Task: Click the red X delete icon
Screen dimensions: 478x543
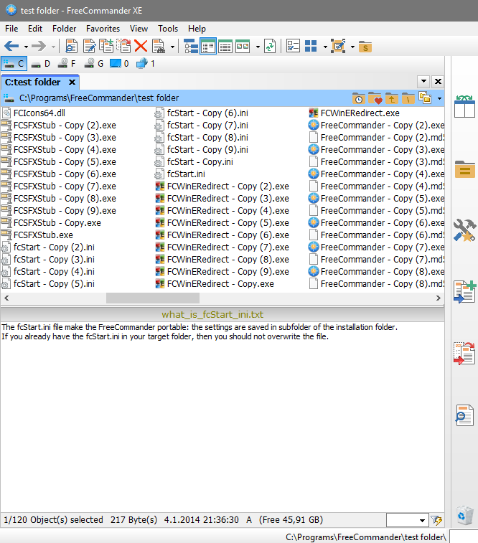Action: pos(141,46)
